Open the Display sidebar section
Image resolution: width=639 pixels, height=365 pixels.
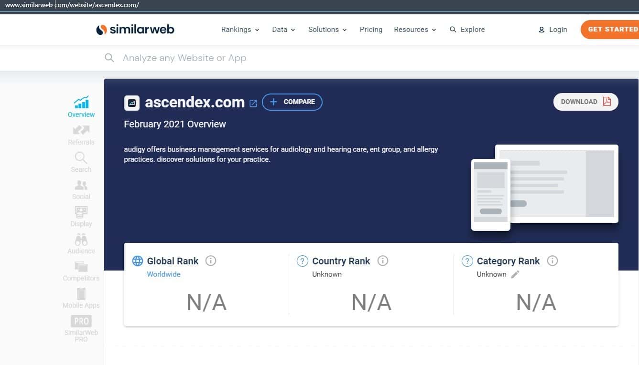pos(81,216)
